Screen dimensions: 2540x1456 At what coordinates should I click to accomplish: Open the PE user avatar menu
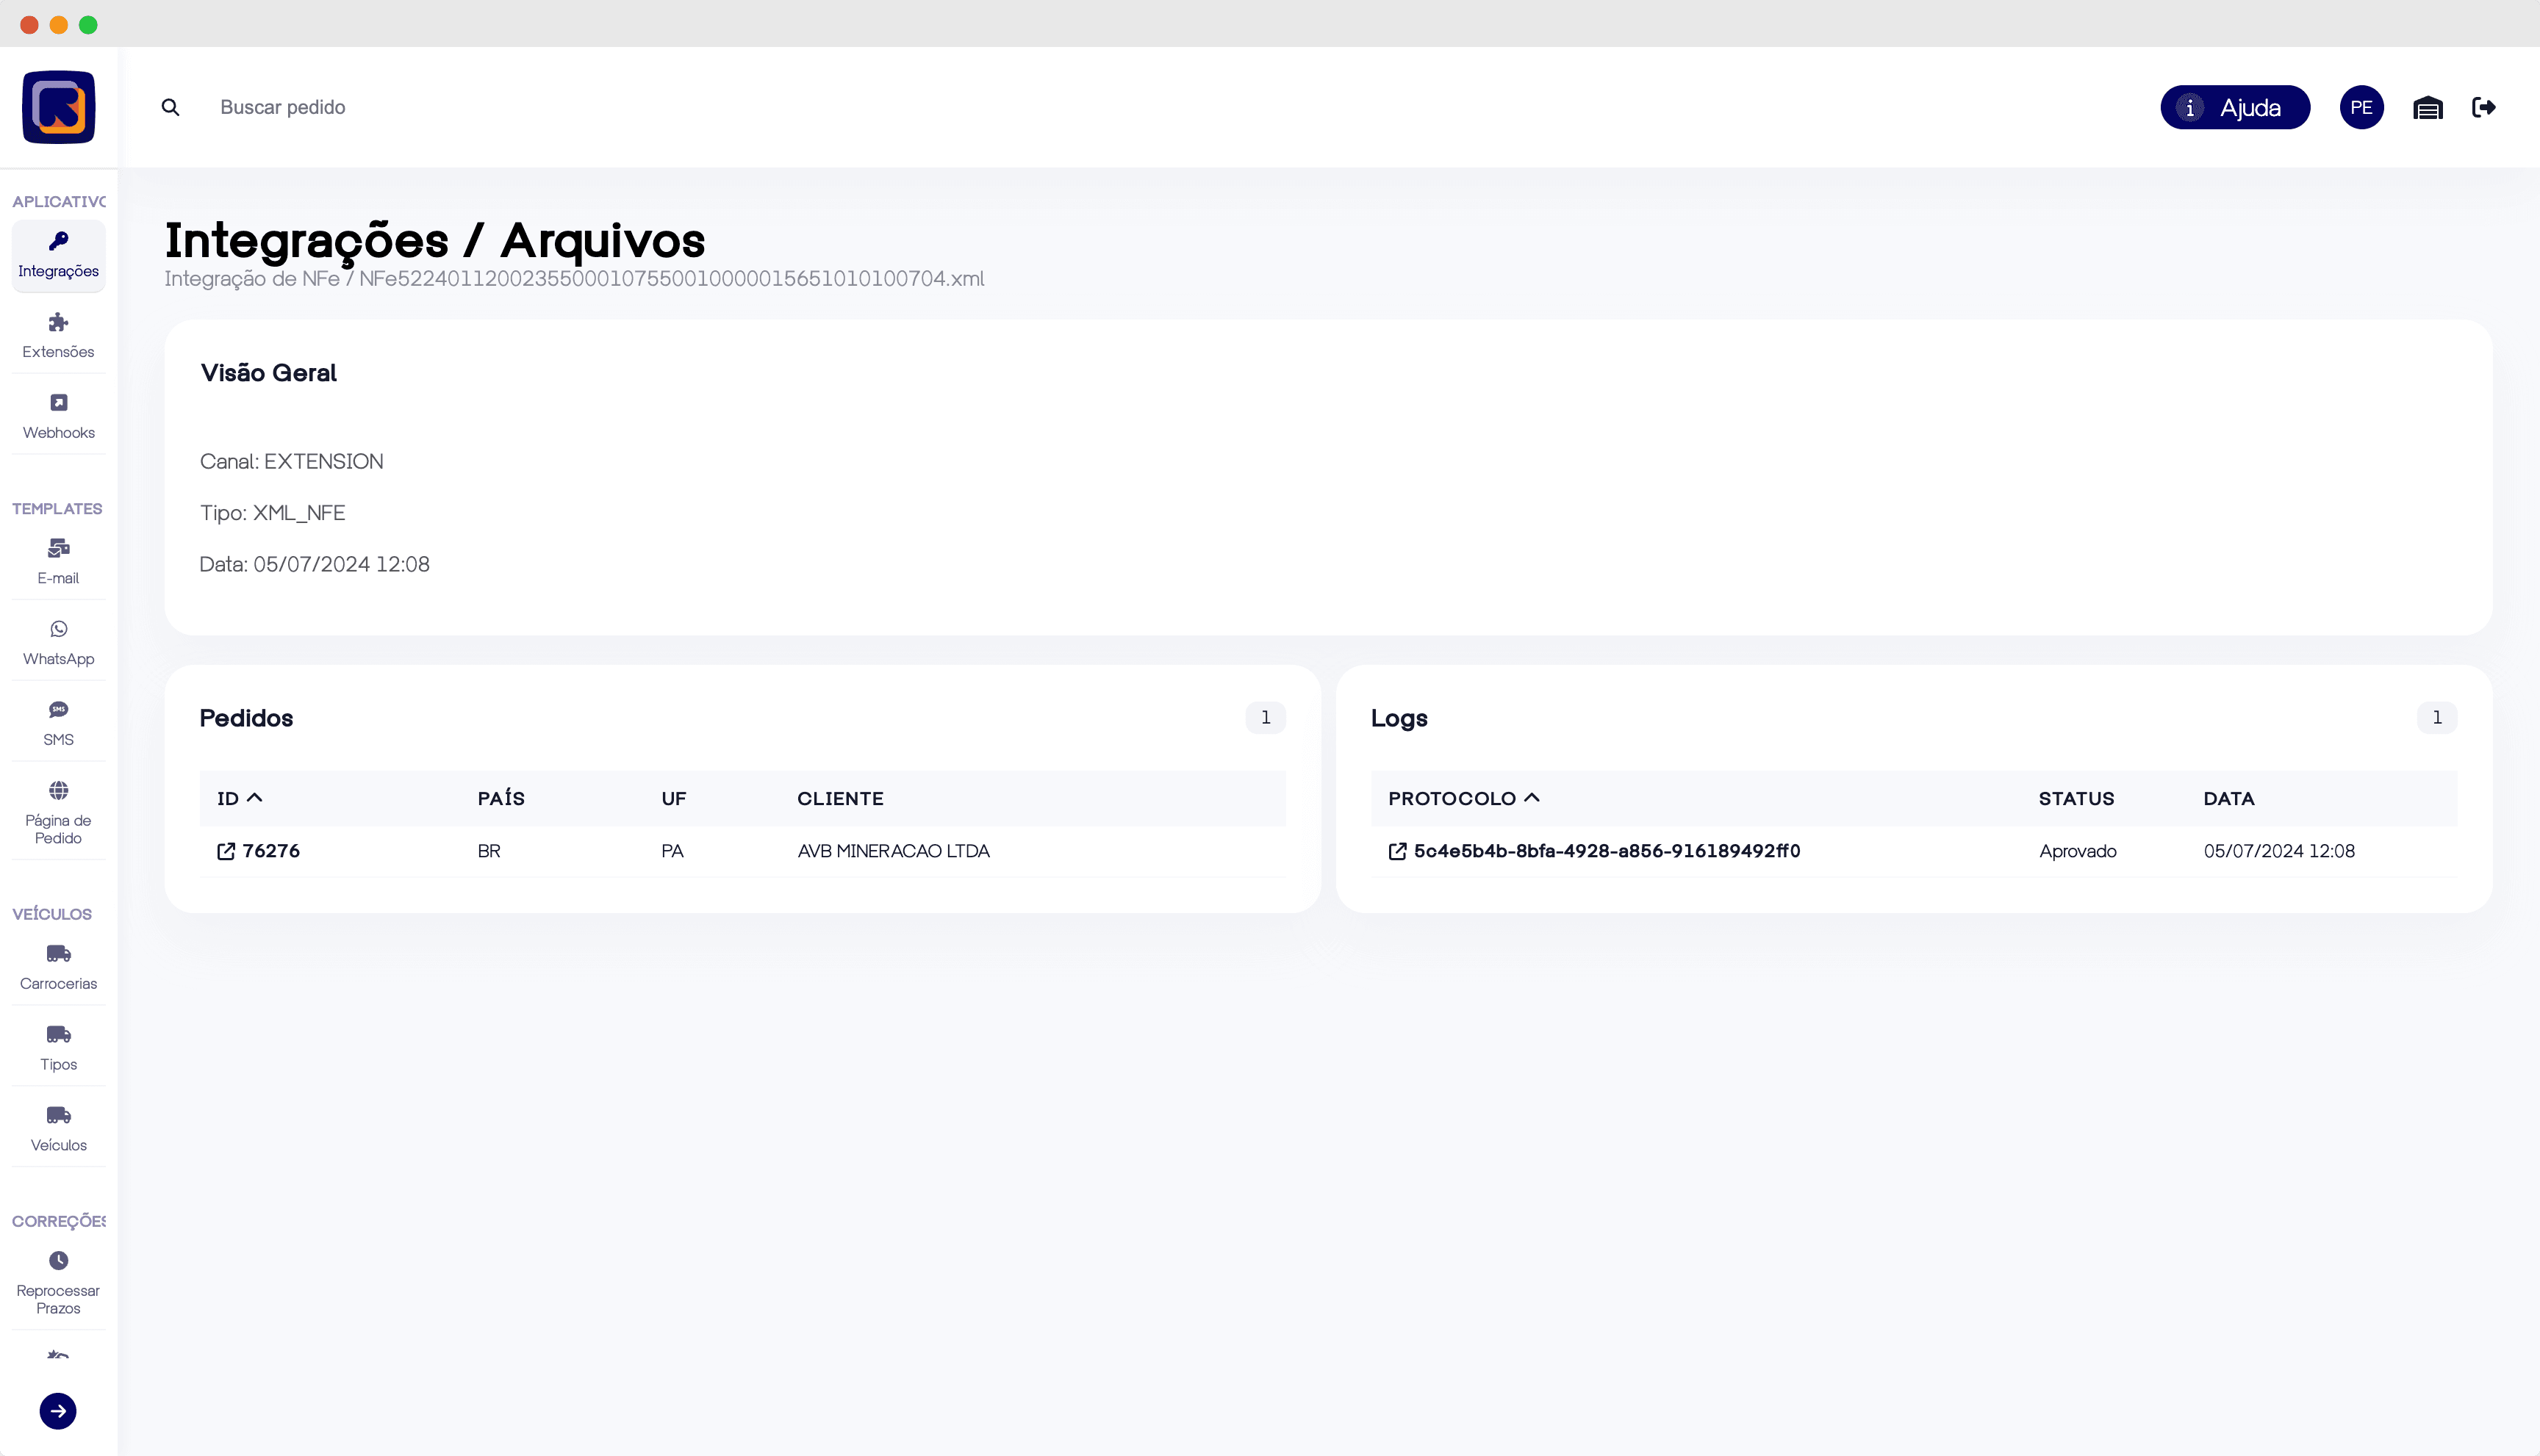coord(2362,107)
